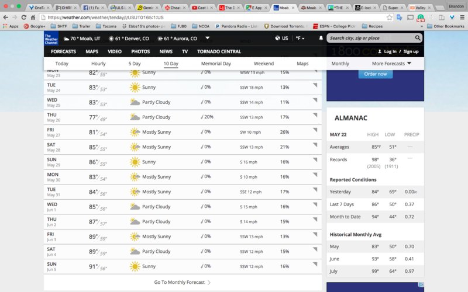This screenshot has height=292, width=468.
Task: Expand the Tue May 24 forecast row
Action: [x=315, y=85]
